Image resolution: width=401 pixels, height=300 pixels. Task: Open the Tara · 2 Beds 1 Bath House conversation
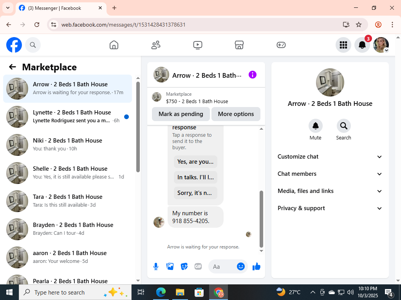(67, 201)
